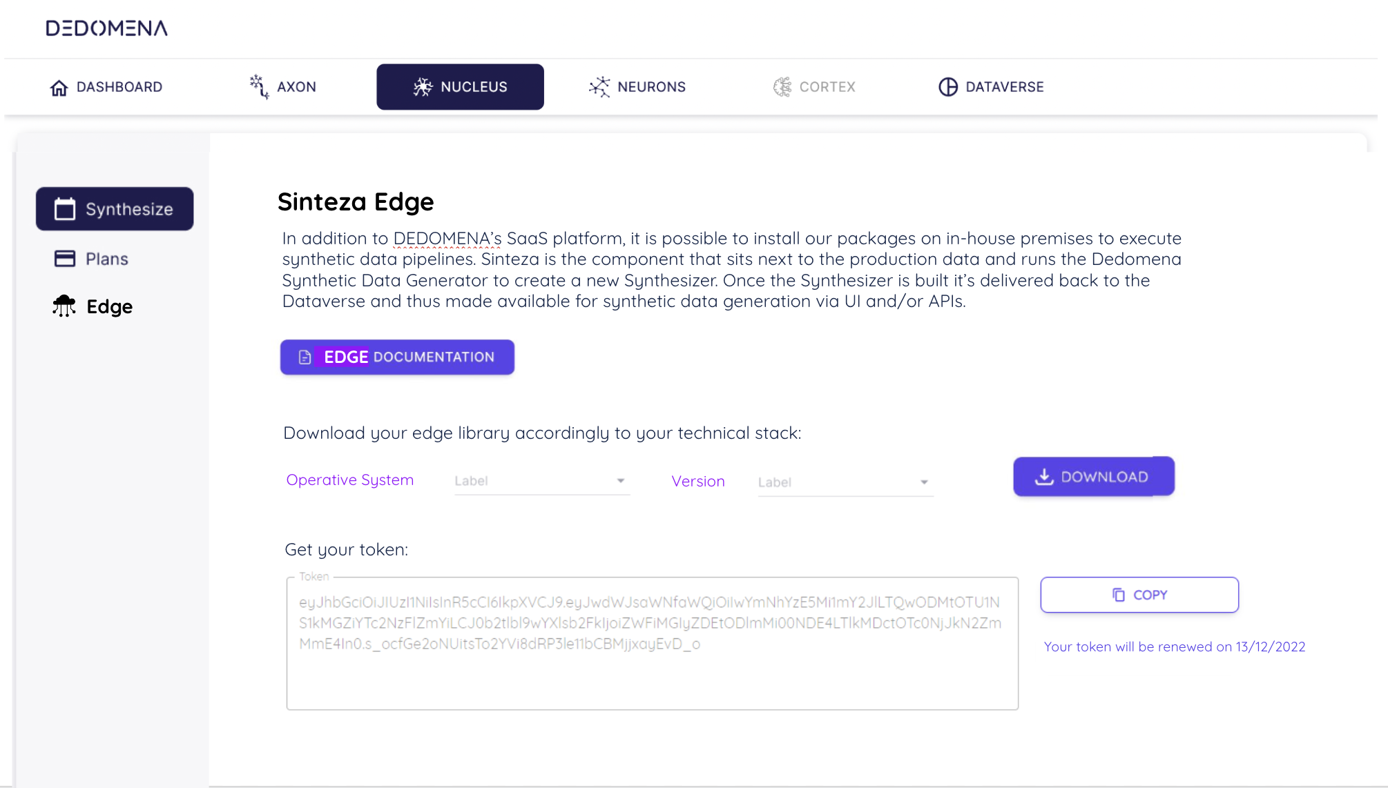Select Plans in the sidebar
The width and height of the screenshot is (1388, 788).
[107, 259]
